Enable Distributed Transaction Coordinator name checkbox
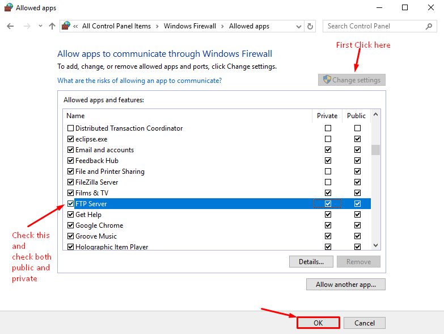 click(70, 128)
